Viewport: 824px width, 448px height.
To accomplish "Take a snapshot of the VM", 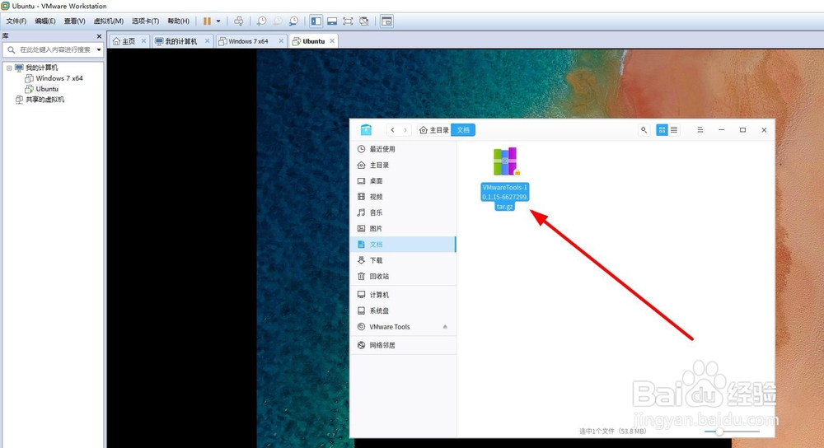I will tap(261, 21).
